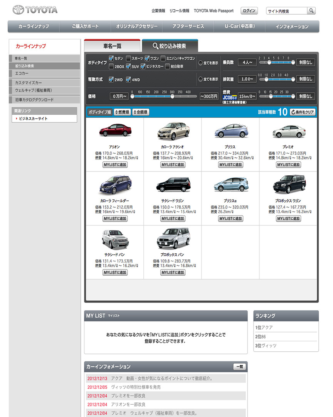Open the インフォメーション nav menu
333x417 pixels.
(292, 26)
